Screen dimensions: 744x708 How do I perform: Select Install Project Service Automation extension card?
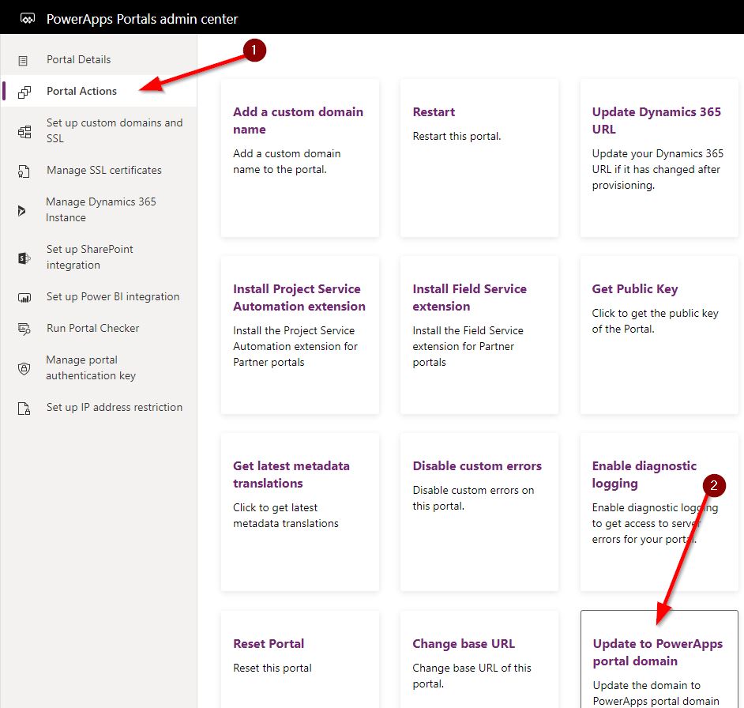point(300,335)
